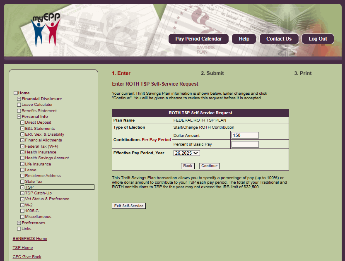Click the icon beside ERI, Sex, & Disability
Image resolution: width=345 pixels, height=261 pixels.
(x=22, y=134)
